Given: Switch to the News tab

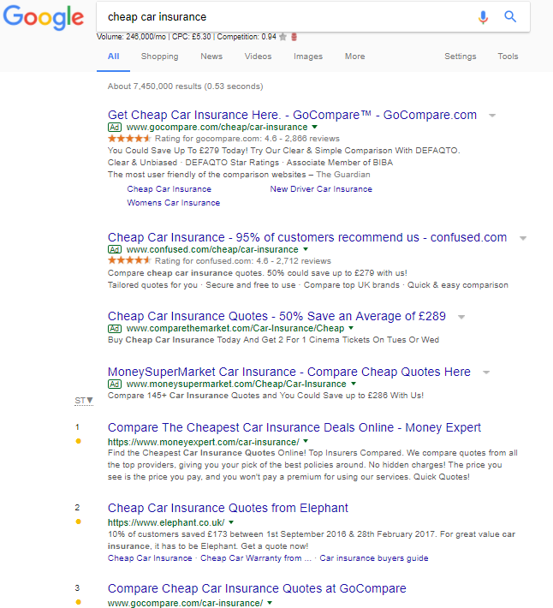Looking at the screenshot, I should point(211,57).
